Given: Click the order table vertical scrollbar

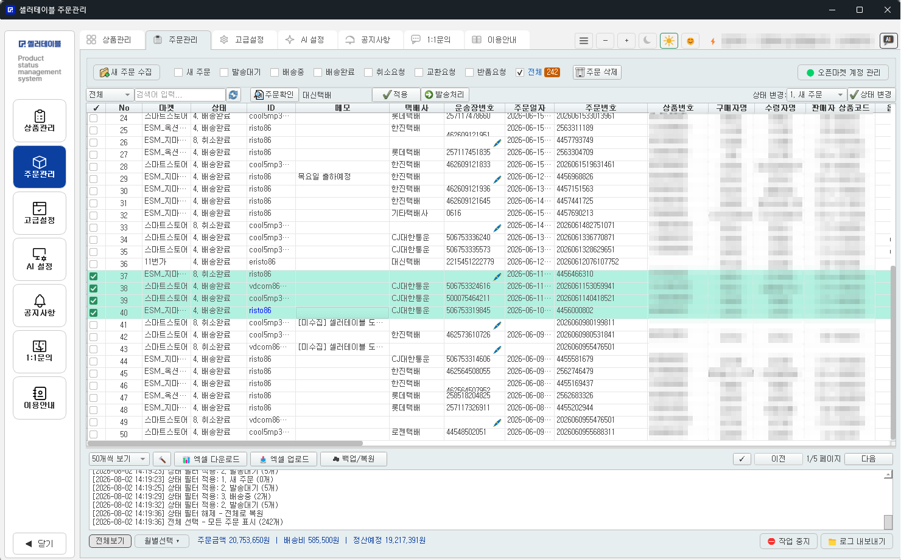Looking at the screenshot, I should point(893,351).
